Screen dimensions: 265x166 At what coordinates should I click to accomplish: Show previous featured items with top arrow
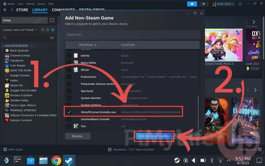point(246,22)
